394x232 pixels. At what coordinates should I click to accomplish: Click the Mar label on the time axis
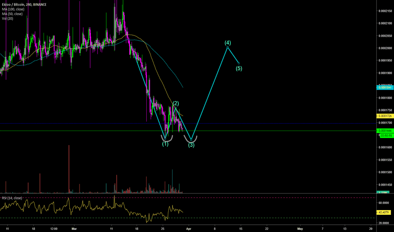click(x=74, y=229)
